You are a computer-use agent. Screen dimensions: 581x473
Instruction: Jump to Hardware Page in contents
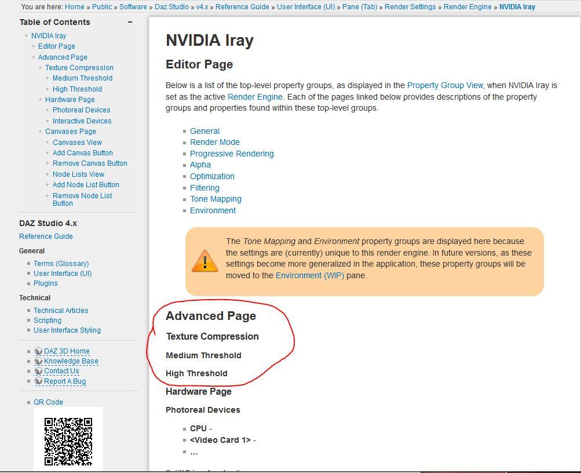70,100
